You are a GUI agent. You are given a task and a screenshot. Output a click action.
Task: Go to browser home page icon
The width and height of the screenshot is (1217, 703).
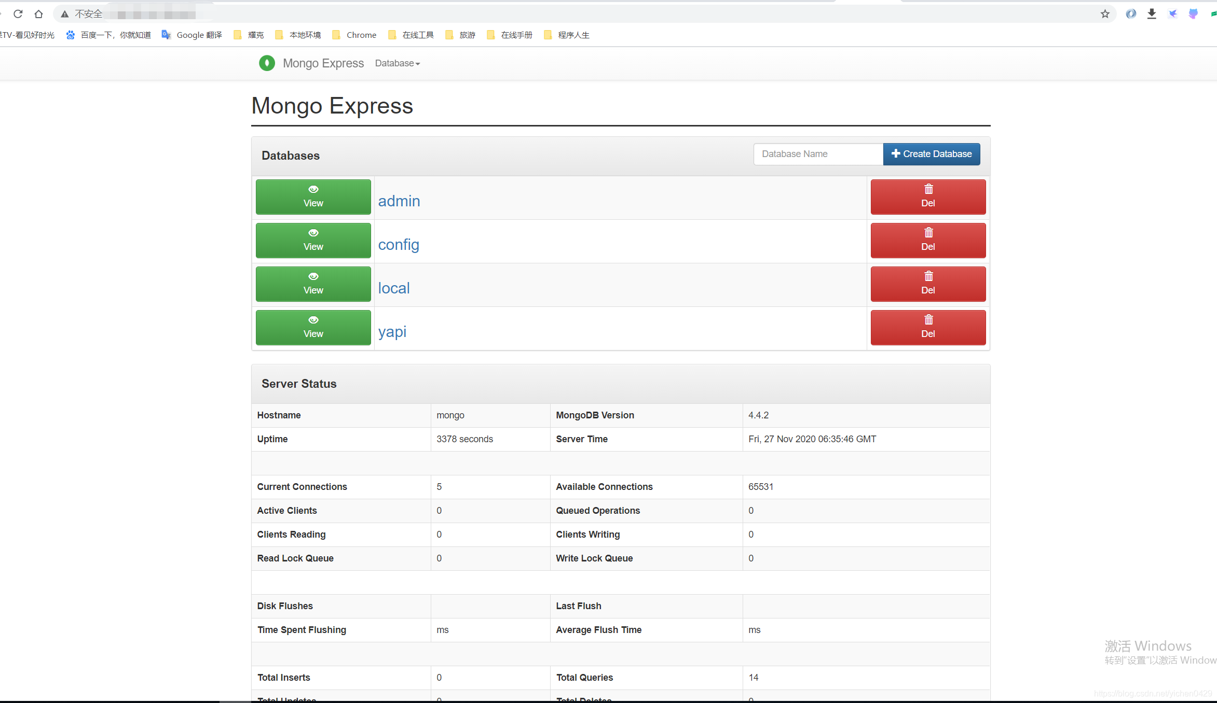click(38, 14)
